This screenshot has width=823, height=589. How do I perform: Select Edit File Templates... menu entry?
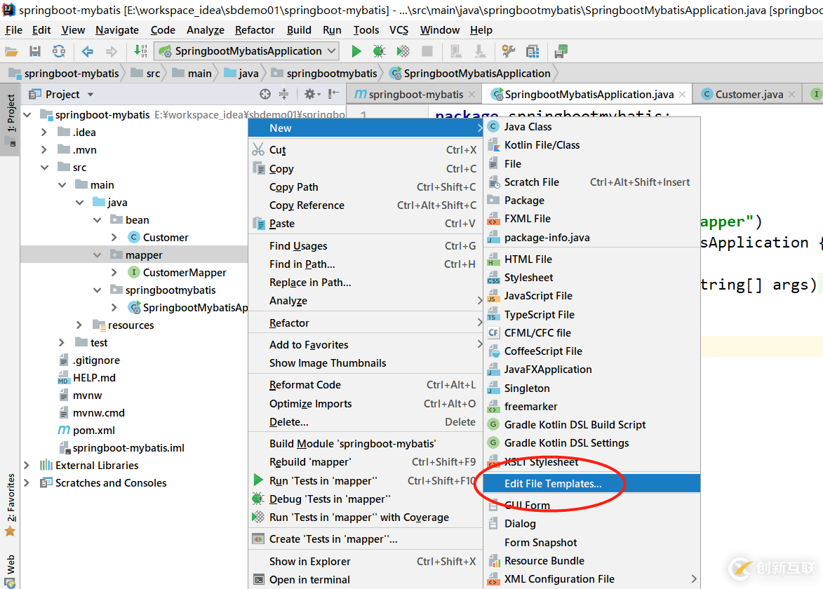552,484
